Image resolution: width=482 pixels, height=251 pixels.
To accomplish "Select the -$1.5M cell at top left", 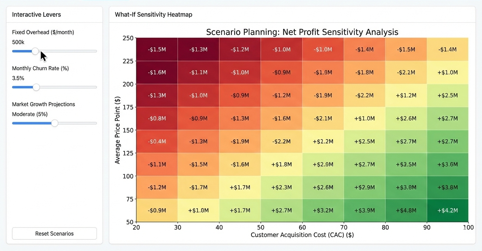I will coord(157,49).
